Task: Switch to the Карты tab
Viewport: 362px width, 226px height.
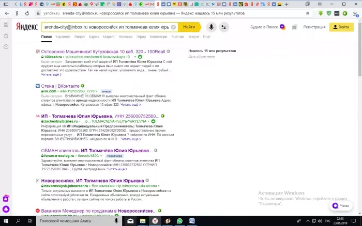Action: (x=94, y=37)
